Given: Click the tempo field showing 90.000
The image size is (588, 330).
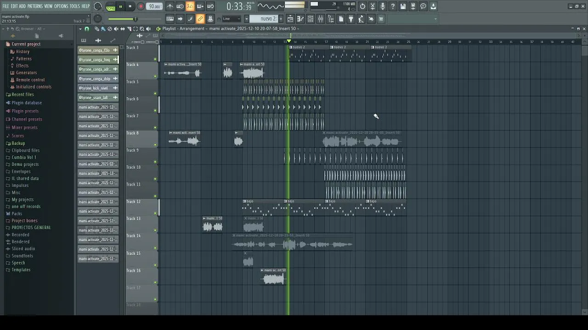Looking at the screenshot, I should pos(155,6).
